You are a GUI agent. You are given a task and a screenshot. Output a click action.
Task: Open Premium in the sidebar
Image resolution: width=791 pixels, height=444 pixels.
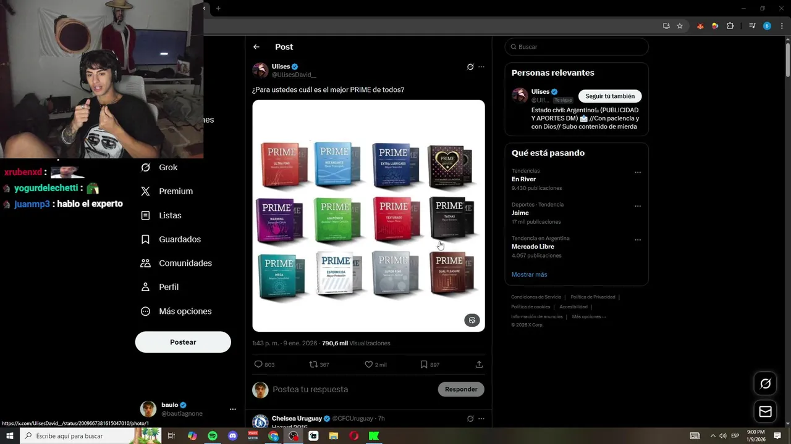(x=167, y=191)
